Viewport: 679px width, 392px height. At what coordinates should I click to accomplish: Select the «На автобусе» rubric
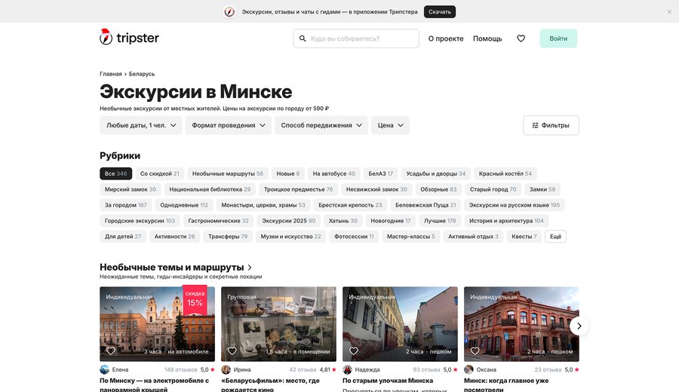334,173
